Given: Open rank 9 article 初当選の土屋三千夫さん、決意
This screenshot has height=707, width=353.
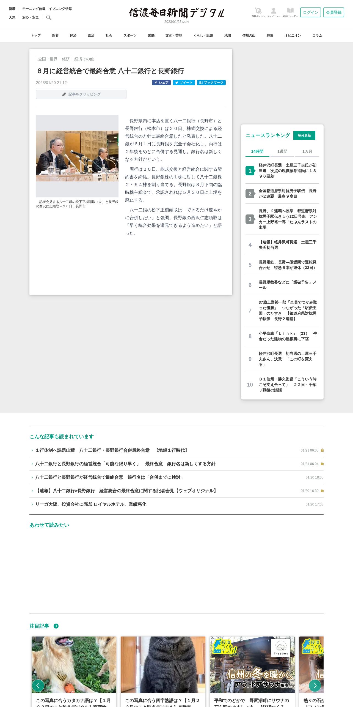Looking at the screenshot, I should (x=282, y=359).
